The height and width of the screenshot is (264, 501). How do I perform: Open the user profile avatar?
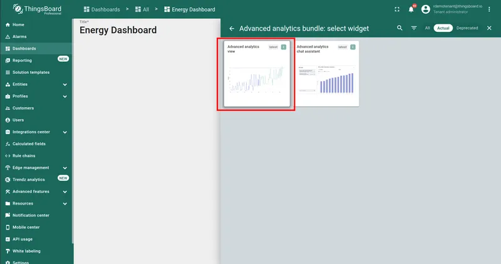point(426,9)
